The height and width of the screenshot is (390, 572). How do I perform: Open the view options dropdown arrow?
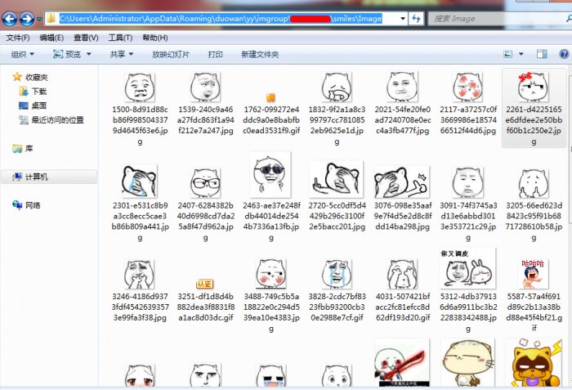pyautogui.click(x=521, y=55)
